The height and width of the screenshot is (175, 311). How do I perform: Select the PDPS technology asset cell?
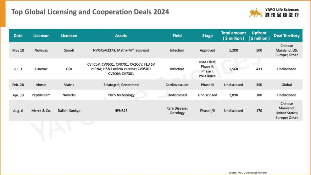coord(121,95)
